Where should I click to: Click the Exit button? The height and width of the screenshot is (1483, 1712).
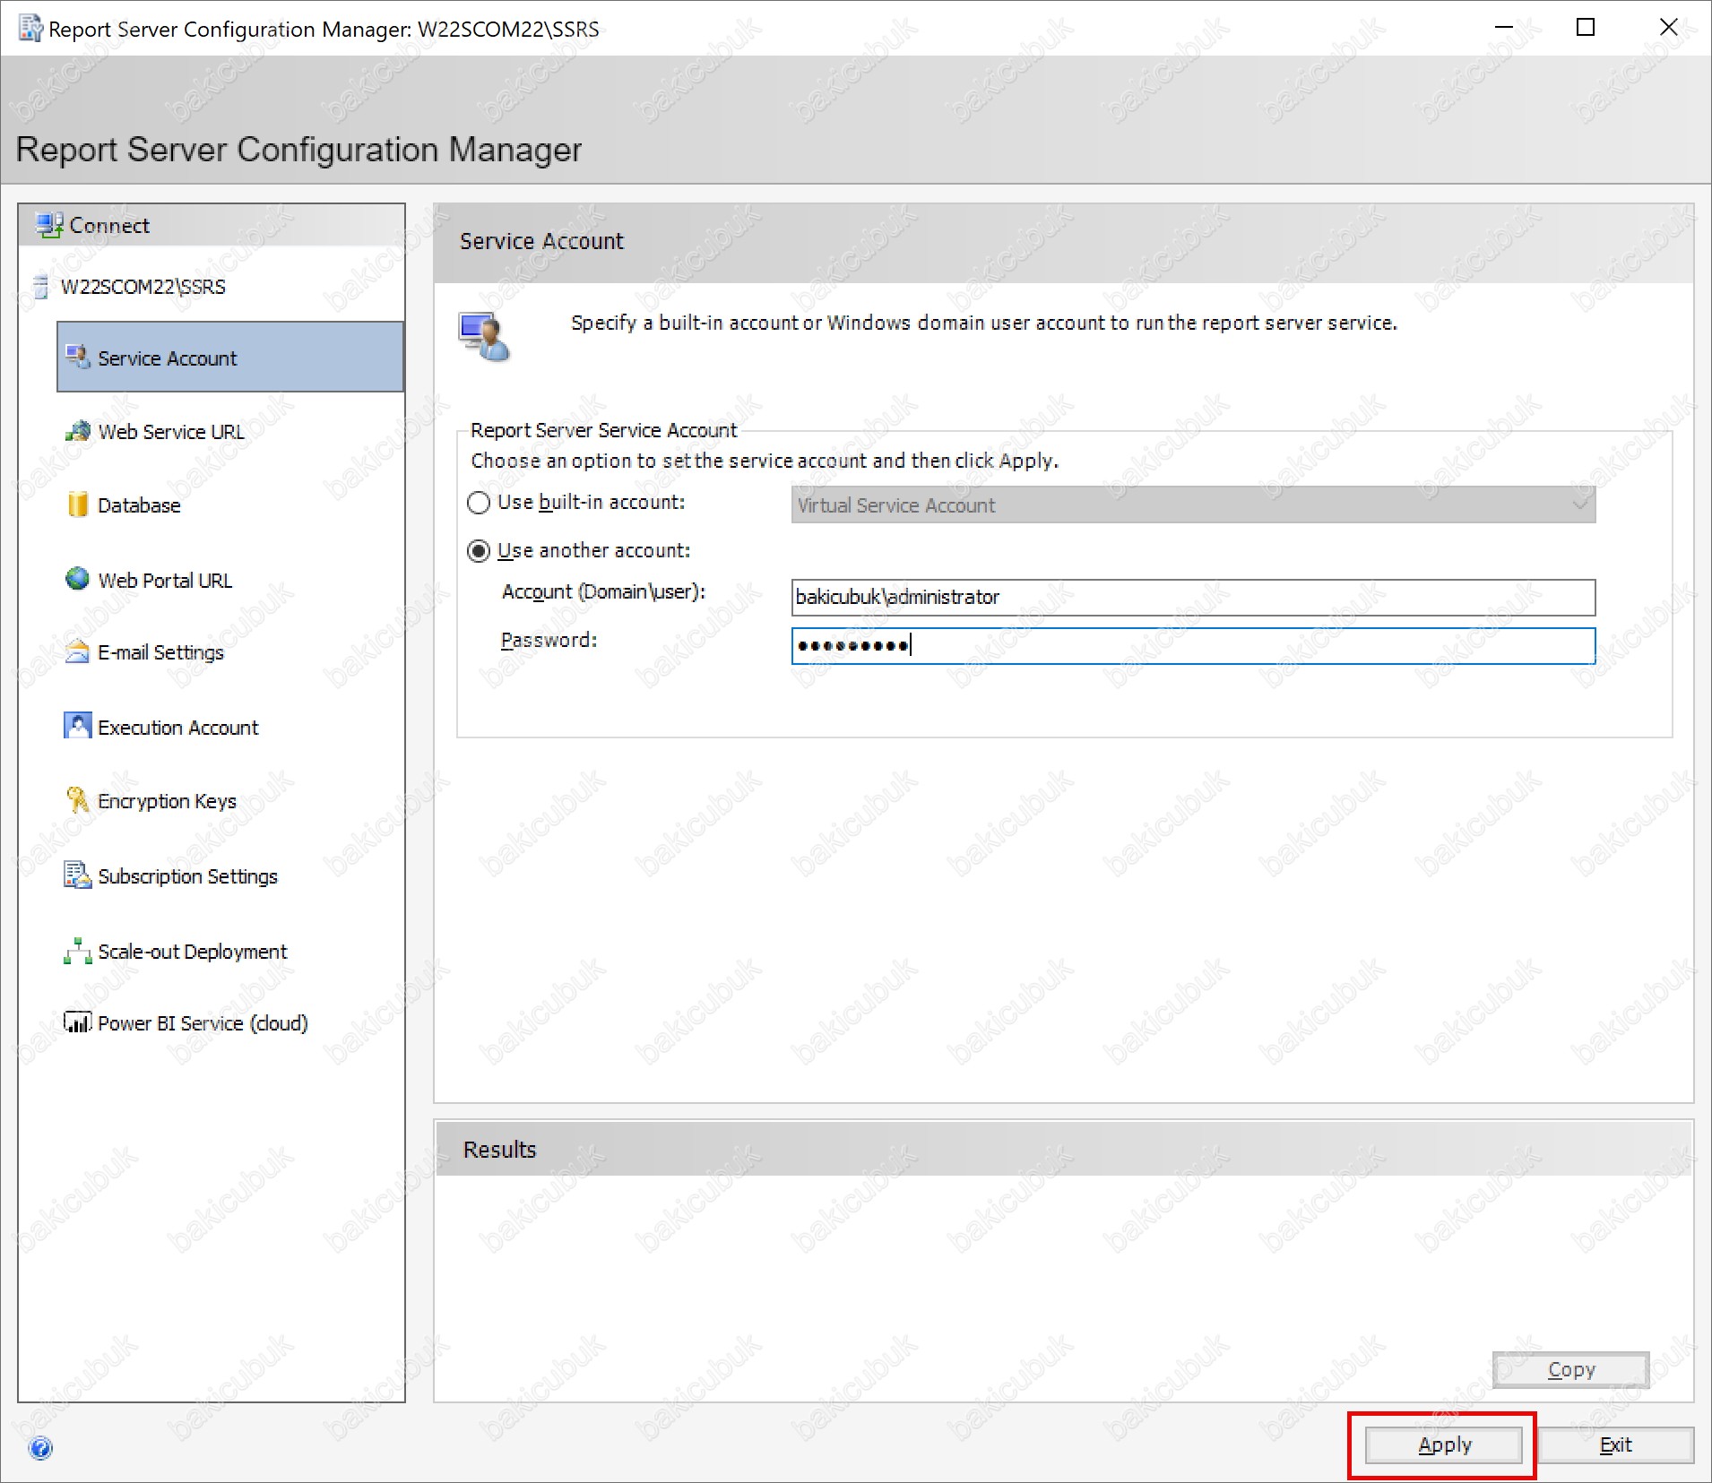pos(1615,1445)
